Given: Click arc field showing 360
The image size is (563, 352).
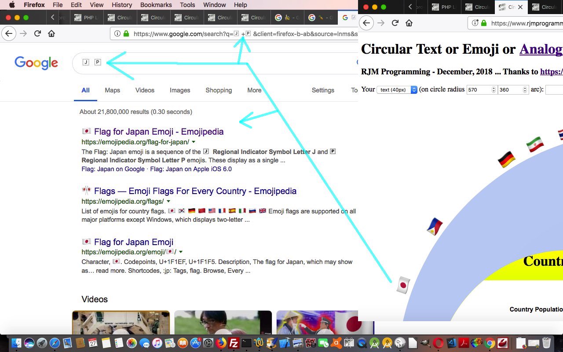Looking at the screenshot, I should [x=513, y=89].
